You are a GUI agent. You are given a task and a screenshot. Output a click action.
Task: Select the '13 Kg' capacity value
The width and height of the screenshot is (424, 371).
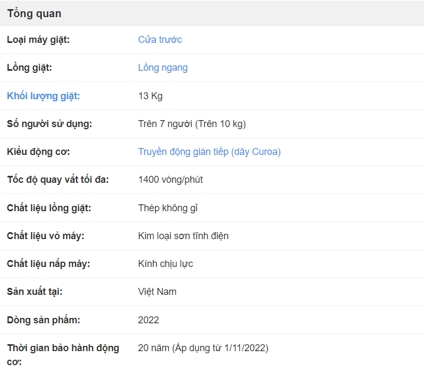coord(150,96)
